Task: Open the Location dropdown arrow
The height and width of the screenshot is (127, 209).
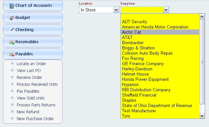Action: click(116, 10)
